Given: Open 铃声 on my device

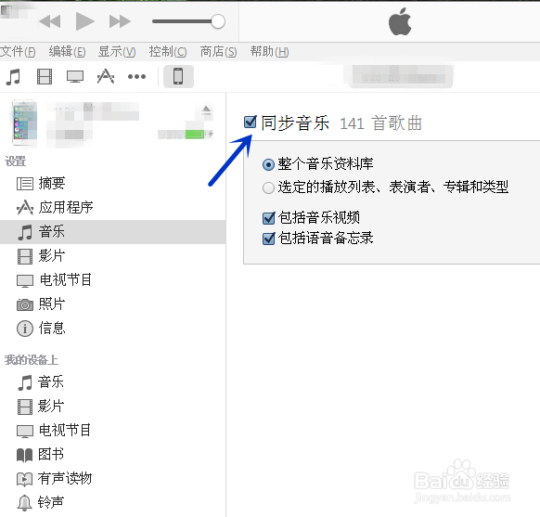Looking at the screenshot, I should coord(112,503).
